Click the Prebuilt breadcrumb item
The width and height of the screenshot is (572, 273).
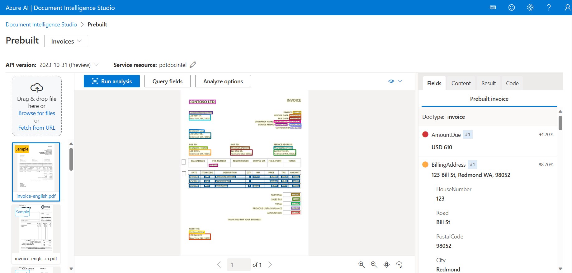click(x=97, y=25)
